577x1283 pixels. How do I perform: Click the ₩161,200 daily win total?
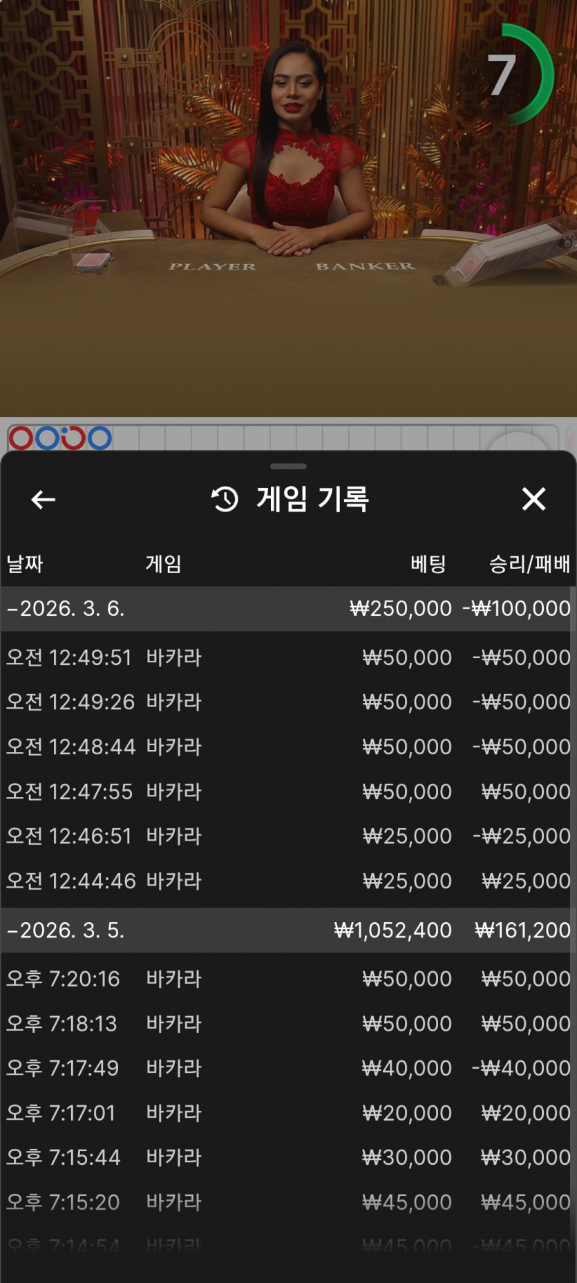tap(522, 930)
